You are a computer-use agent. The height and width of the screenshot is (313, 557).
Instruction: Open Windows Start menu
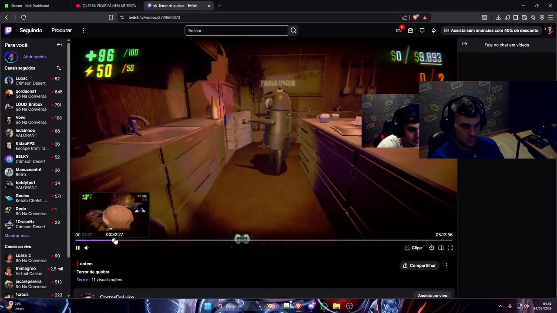[208, 306]
